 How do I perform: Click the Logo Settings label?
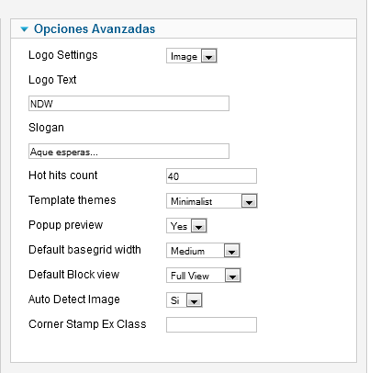(63, 55)
